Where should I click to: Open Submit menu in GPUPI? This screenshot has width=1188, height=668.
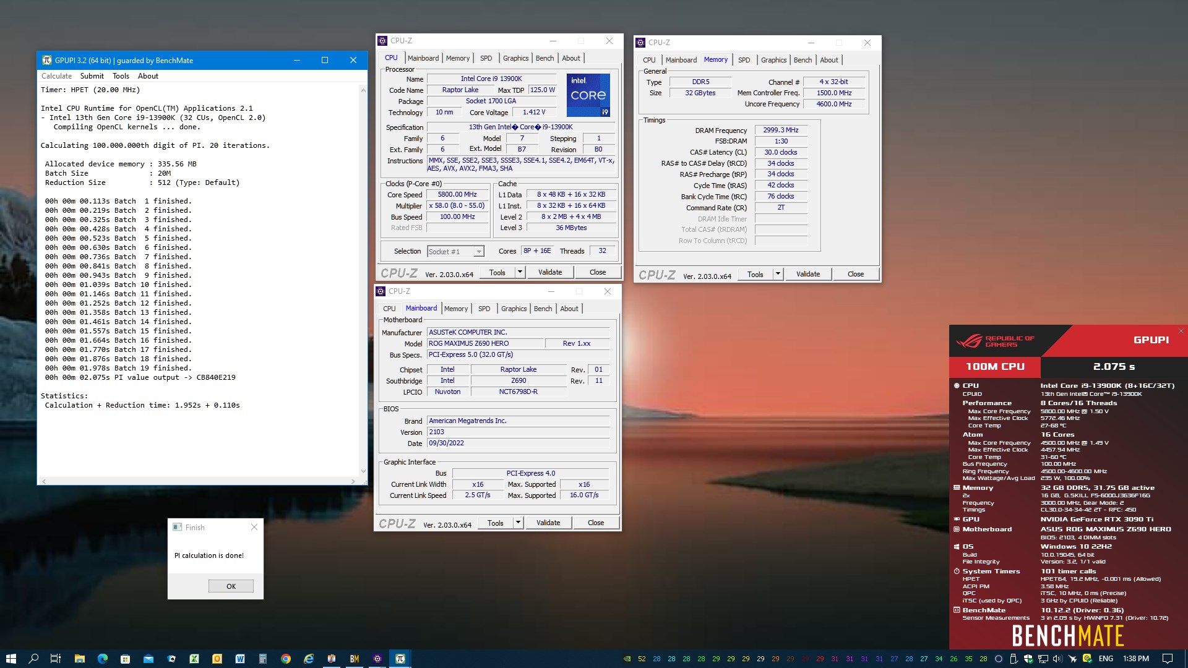(92, 76)
